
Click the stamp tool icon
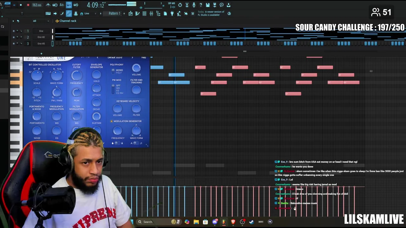pyautogui.click(x=76, y=13)
